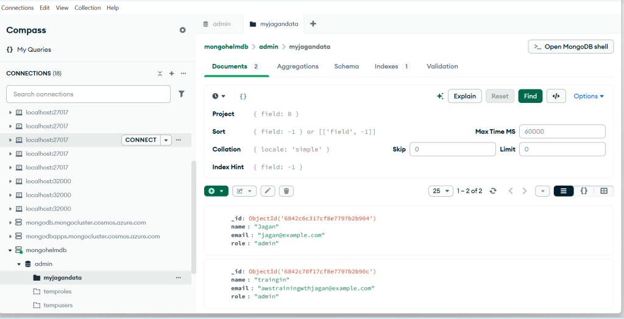Click the Sort query field

click(x=360, y=131)
